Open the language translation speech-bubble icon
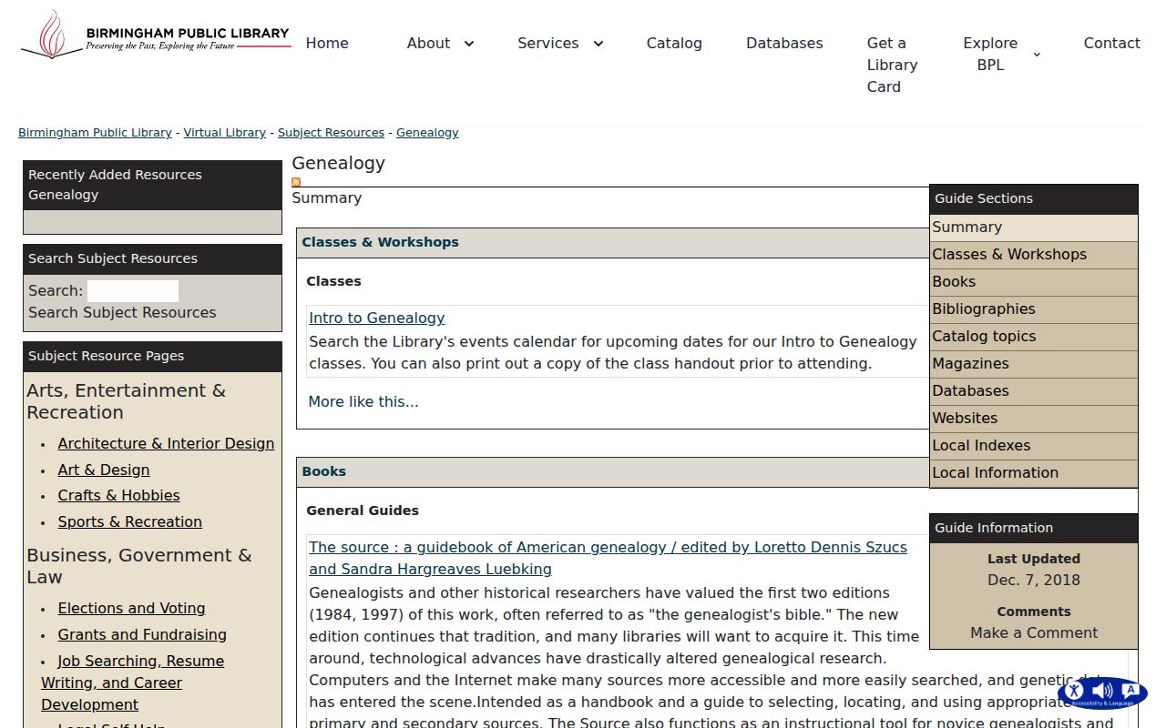1166x728 pixels. [1130, 691]
